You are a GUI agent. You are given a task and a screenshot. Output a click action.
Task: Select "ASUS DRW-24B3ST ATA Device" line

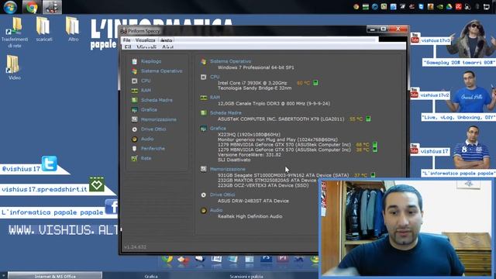[253, 201]
